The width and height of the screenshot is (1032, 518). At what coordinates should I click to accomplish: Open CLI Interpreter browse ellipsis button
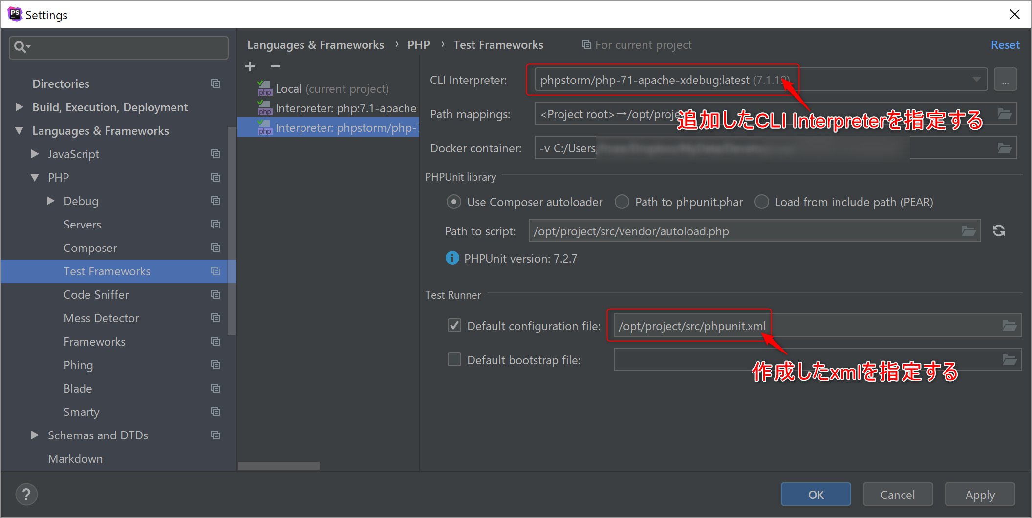(x=1005, y=80)
